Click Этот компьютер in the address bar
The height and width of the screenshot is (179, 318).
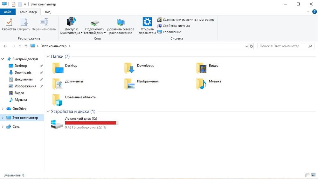53,46
